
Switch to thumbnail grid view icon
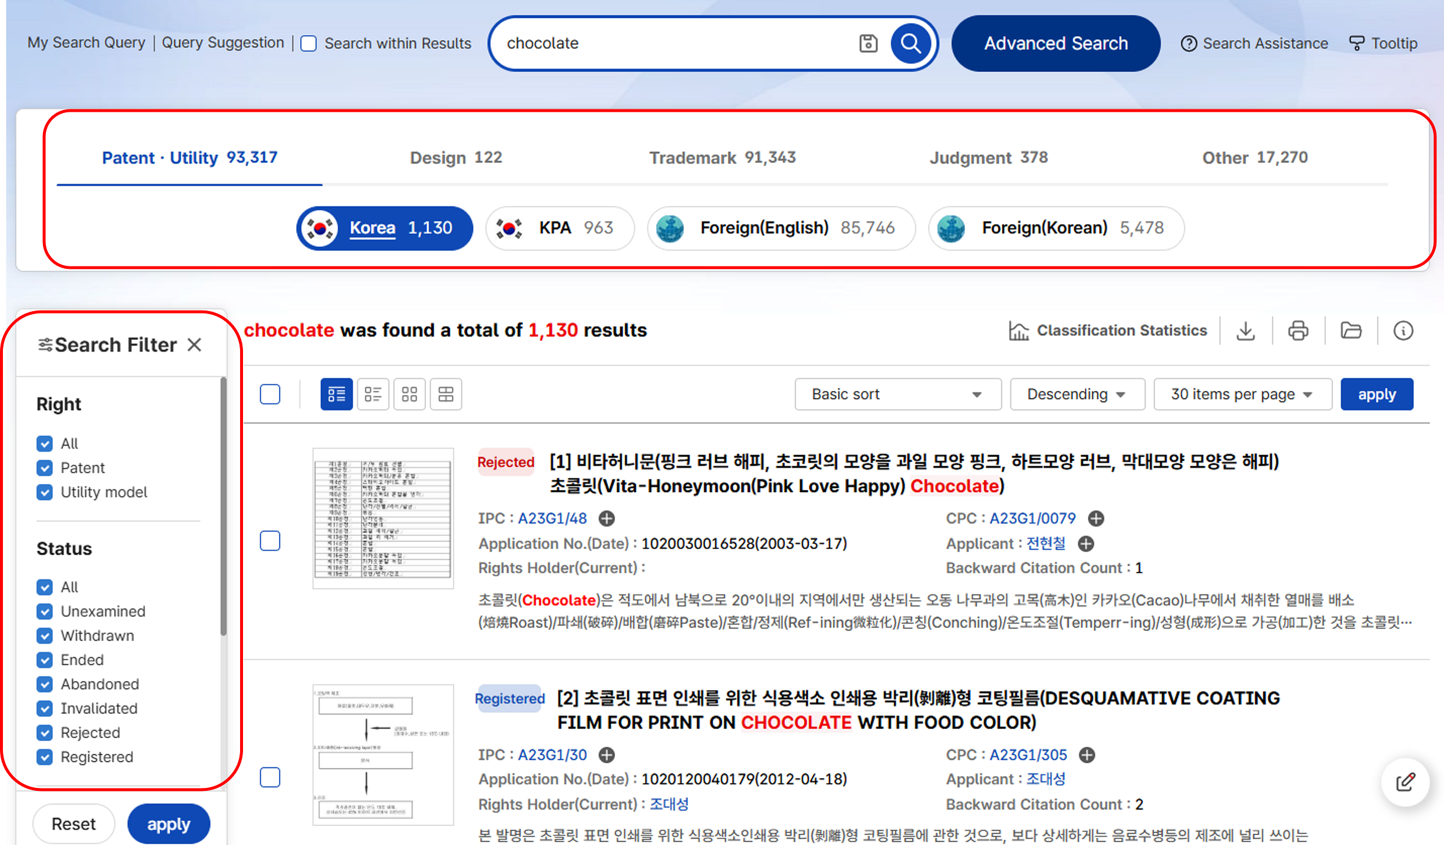pos(410,394)
